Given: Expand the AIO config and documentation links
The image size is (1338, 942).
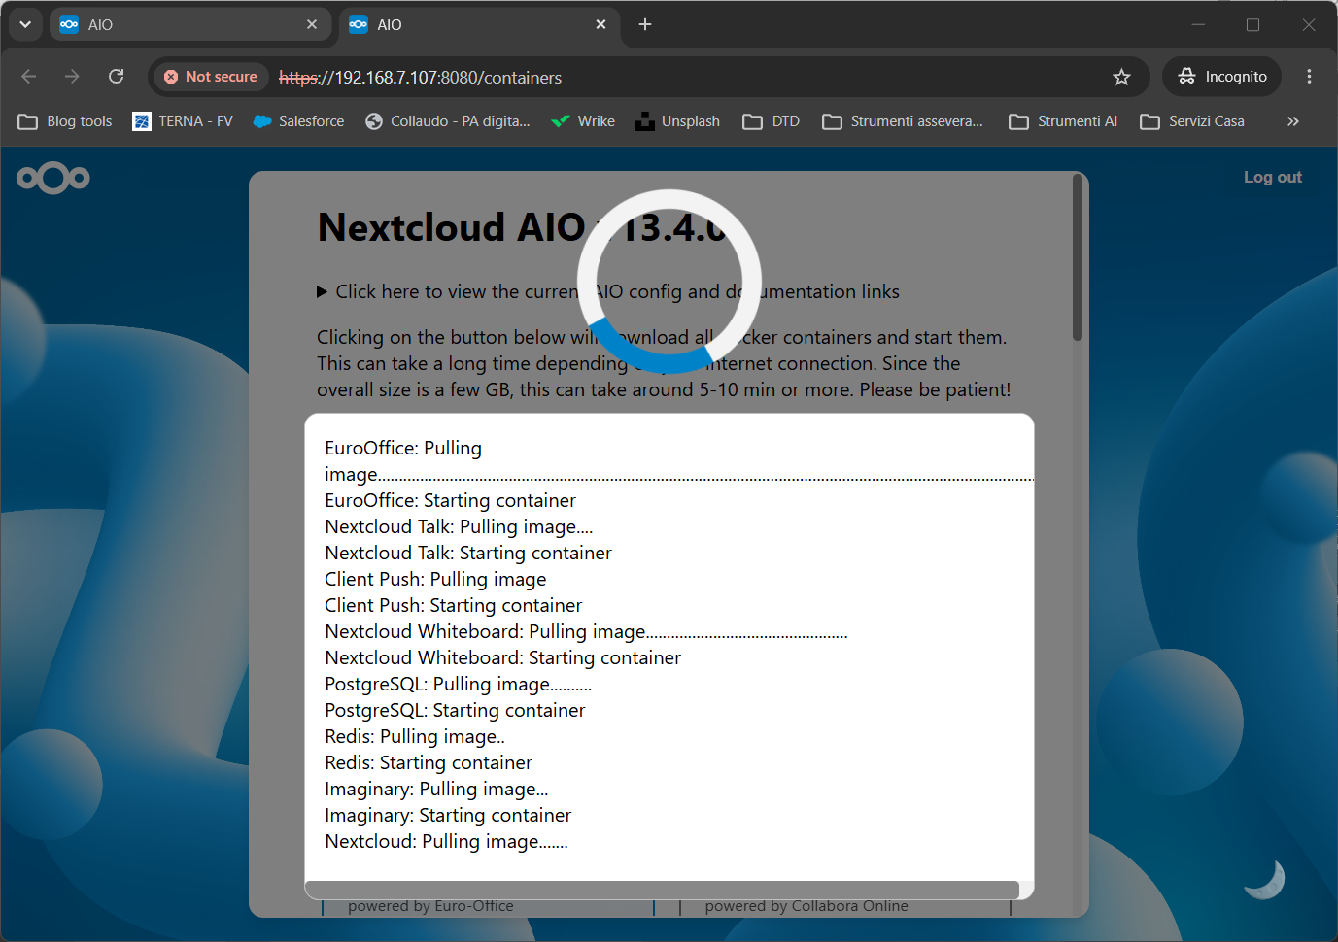Looking at the screenshot, I should (608, 291).
